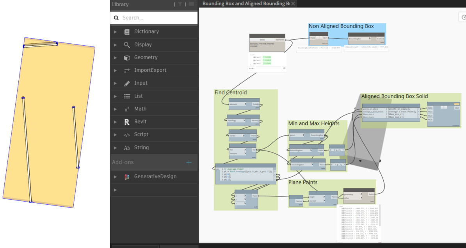Expand the Display category
Viewport: 466px width, 248px height.
115,44
